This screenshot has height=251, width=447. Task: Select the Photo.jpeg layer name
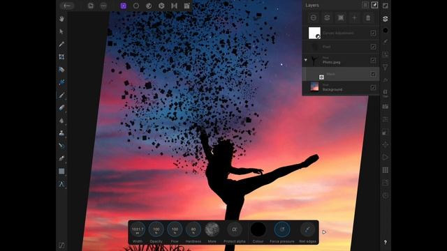coord(331,62)
